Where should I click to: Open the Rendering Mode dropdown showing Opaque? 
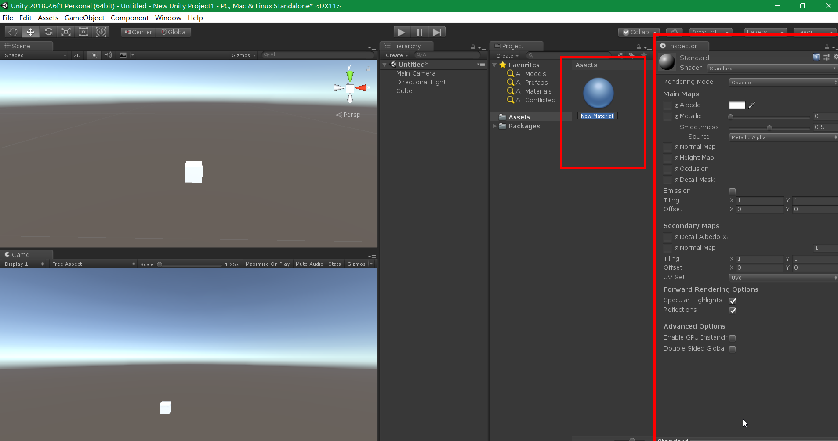click(782, 82)
